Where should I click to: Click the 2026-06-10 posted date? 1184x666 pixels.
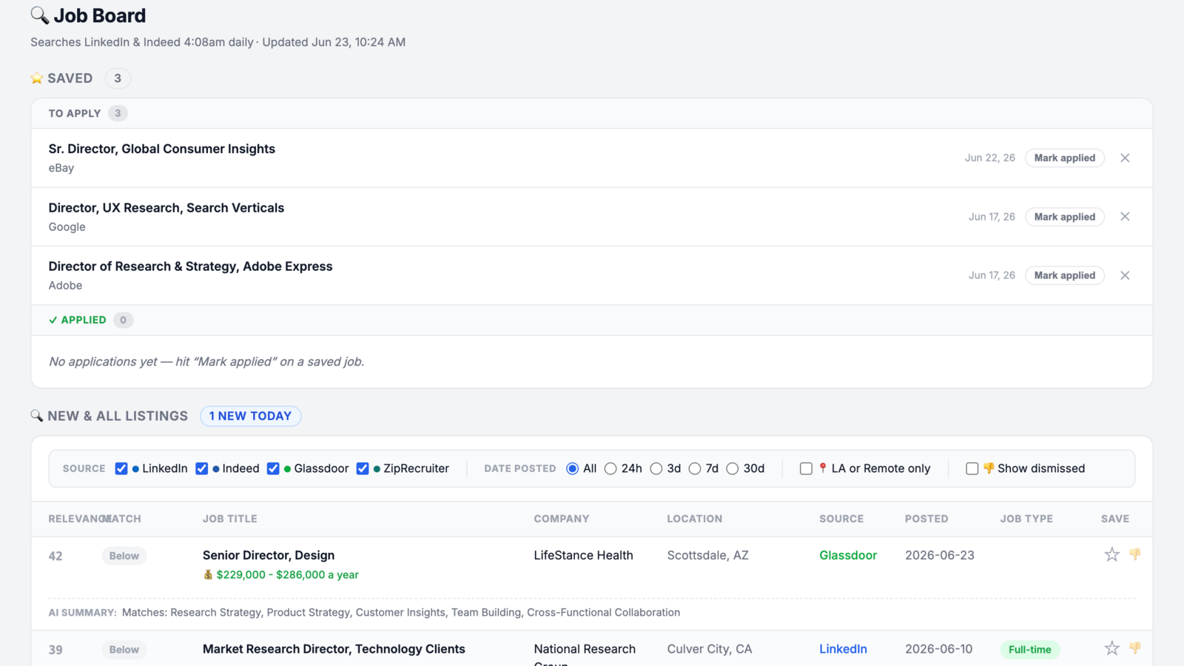click(x=939, y=649)
